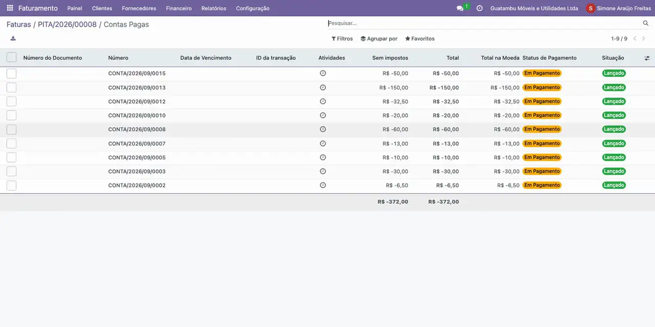Tick checkbox for CONTA/2026/09/0015
Screen dimensions: 655x327
11,74
